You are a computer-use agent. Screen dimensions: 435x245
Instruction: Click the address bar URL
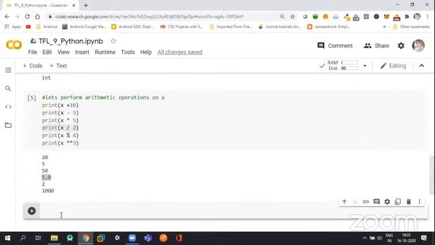pyautogui.click(x=149, y=16)
